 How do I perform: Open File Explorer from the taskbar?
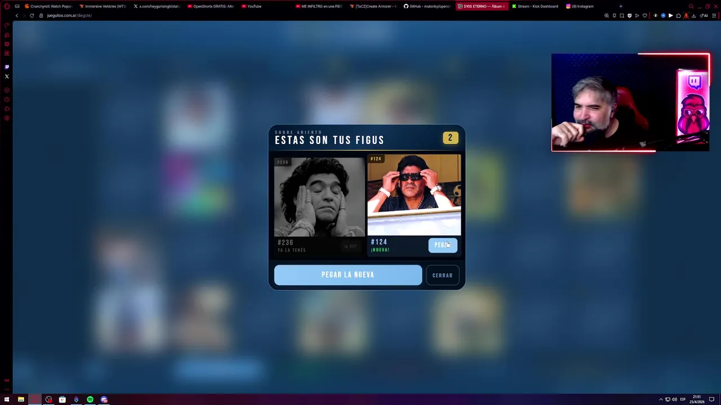(21, 399)
